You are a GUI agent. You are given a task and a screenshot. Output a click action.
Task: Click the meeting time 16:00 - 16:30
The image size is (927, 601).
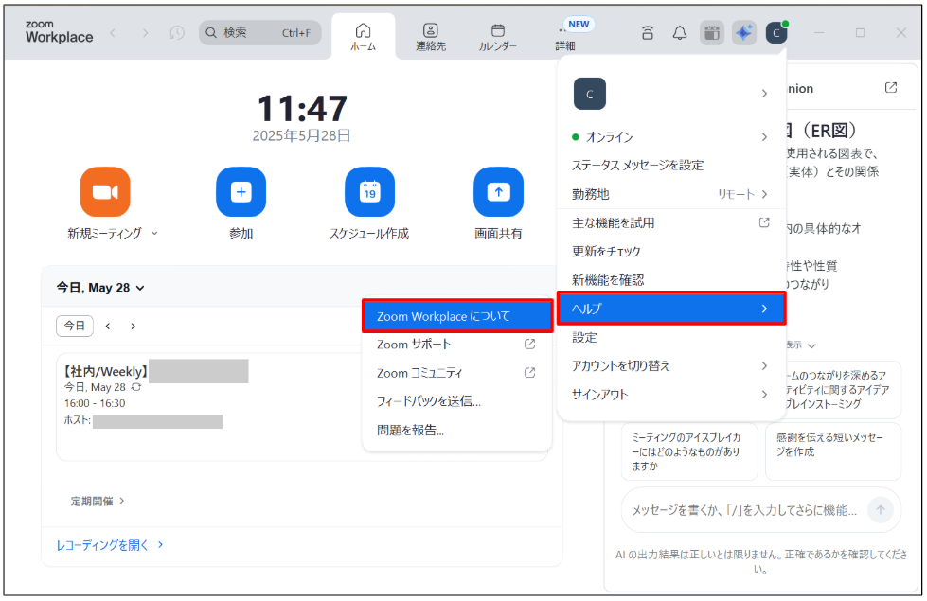tap(95, 403)
